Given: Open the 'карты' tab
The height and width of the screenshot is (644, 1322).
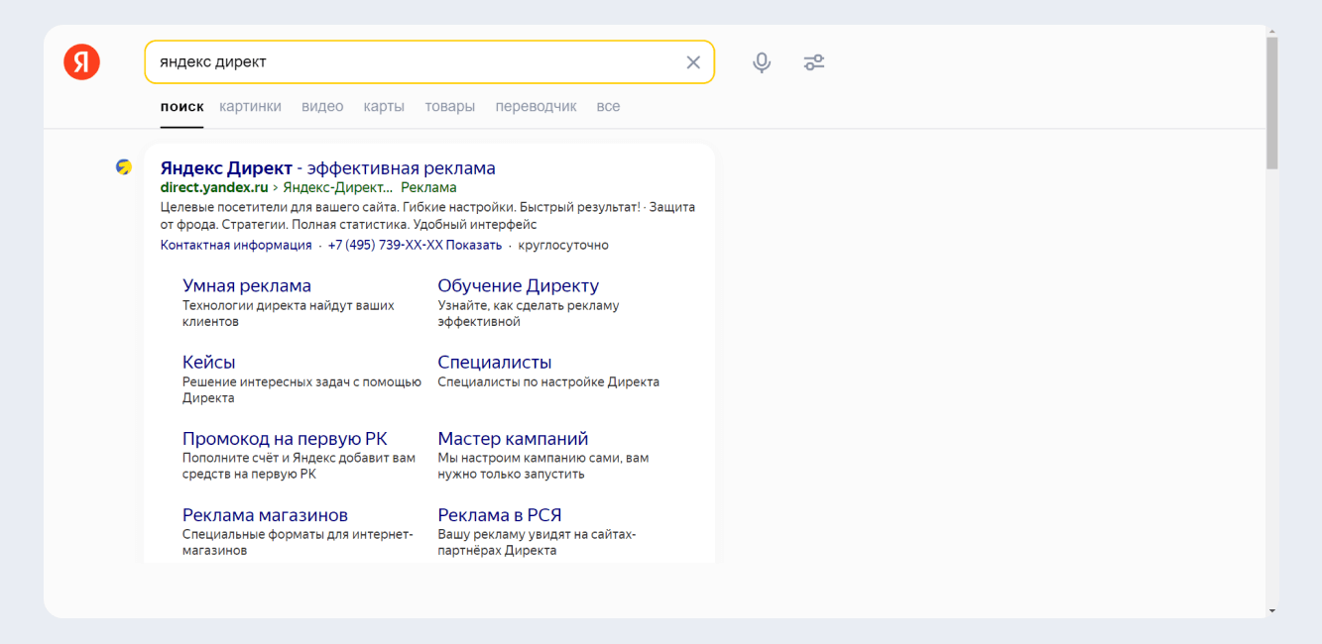Looking at the screenshot, I should click(384, 106).
